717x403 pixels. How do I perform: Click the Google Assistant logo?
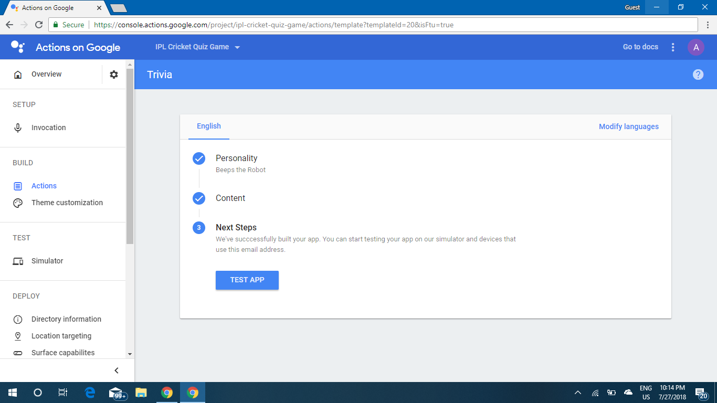pyautogui.click(x=17, y=47)
